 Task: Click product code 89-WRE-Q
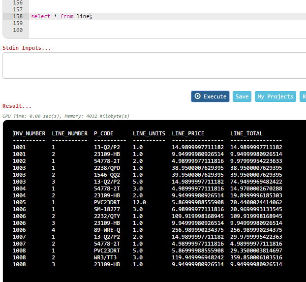107,230
